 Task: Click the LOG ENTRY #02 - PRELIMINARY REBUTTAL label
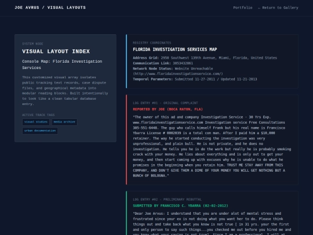point(167,200)
